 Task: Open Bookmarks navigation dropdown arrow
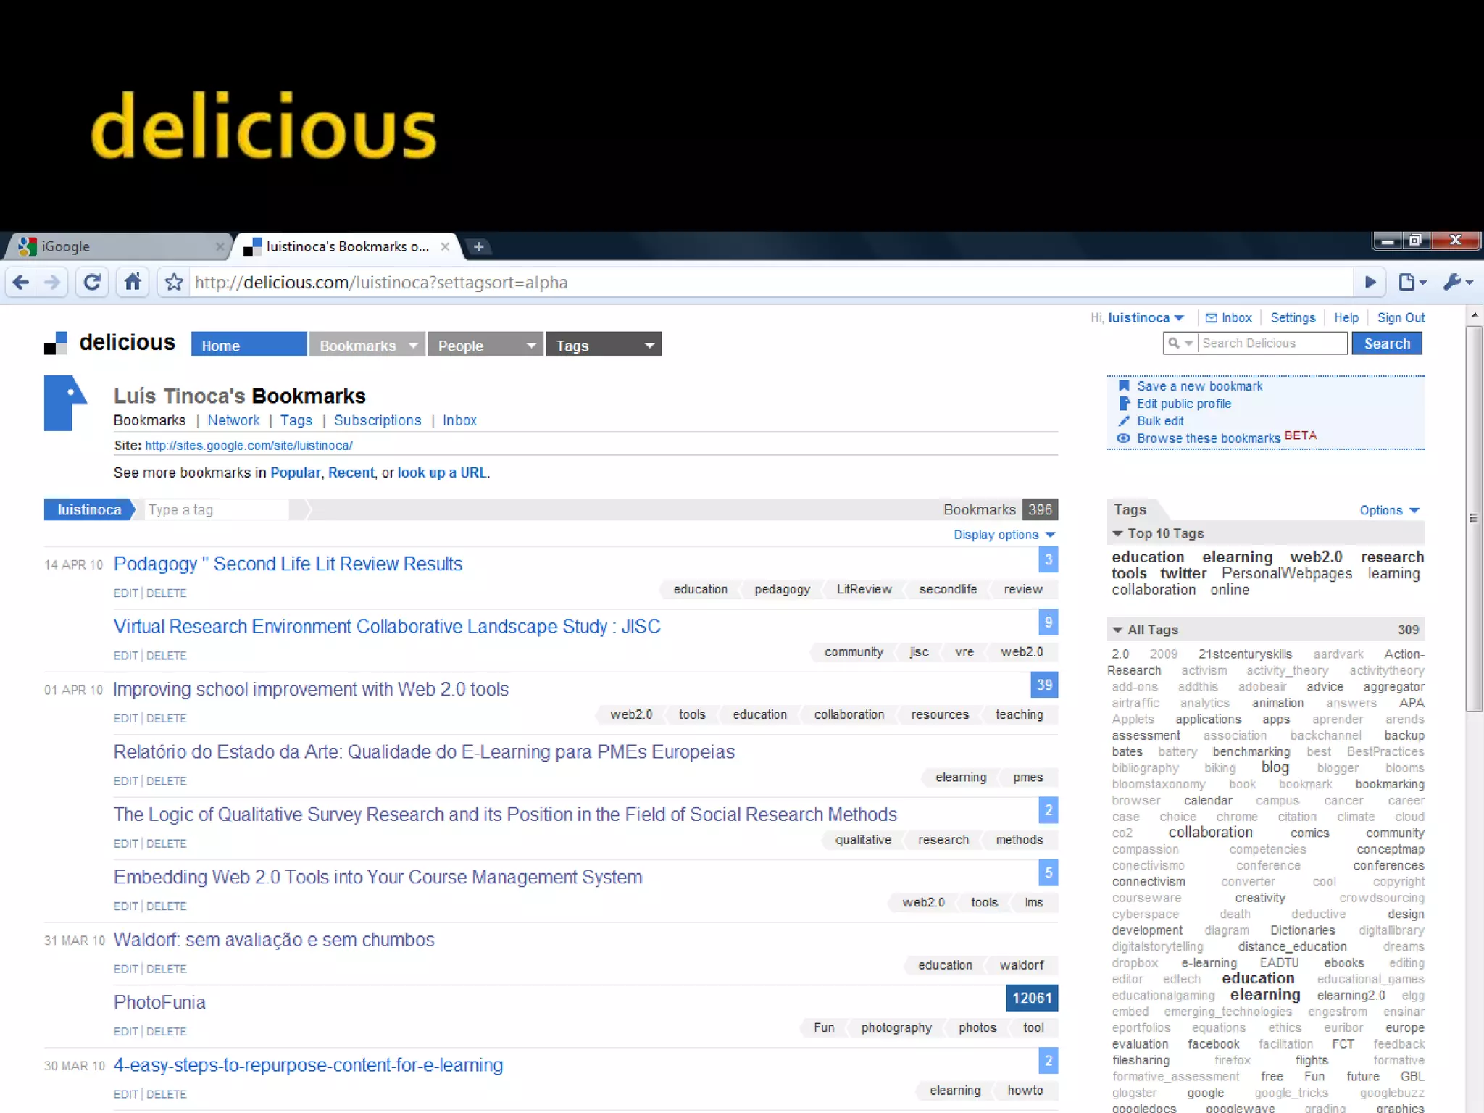[x=413, y=346]
